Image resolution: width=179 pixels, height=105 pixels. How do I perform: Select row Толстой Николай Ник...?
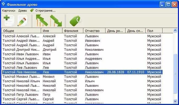click(x=82, y=90)
